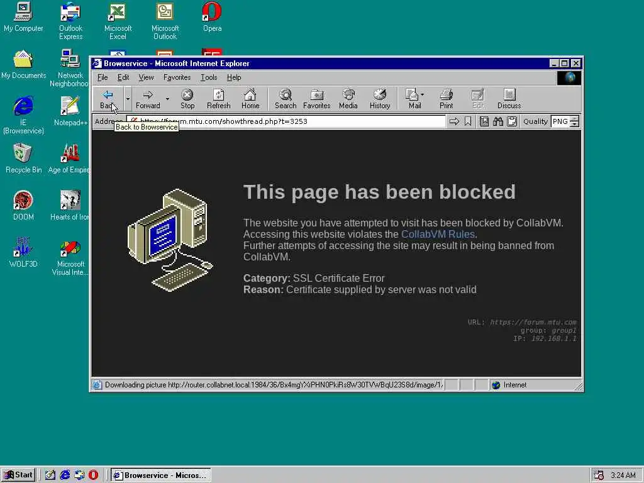Select the Recycle Bin desktop icon
This screenshot has width=644, height=483.
point(23,158)
